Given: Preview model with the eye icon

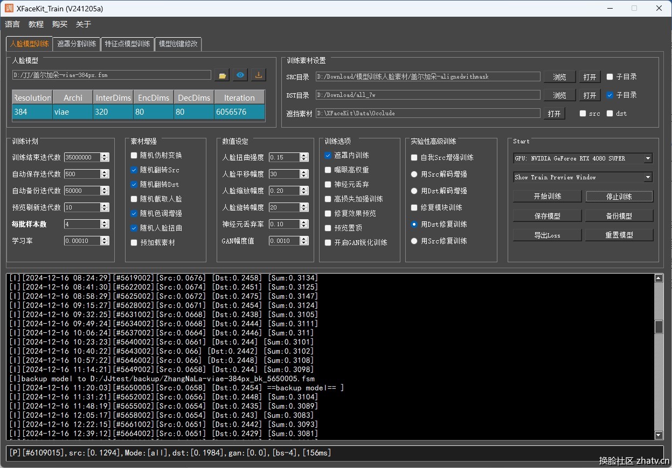Looking at the screenshot, I should (240, 75).
